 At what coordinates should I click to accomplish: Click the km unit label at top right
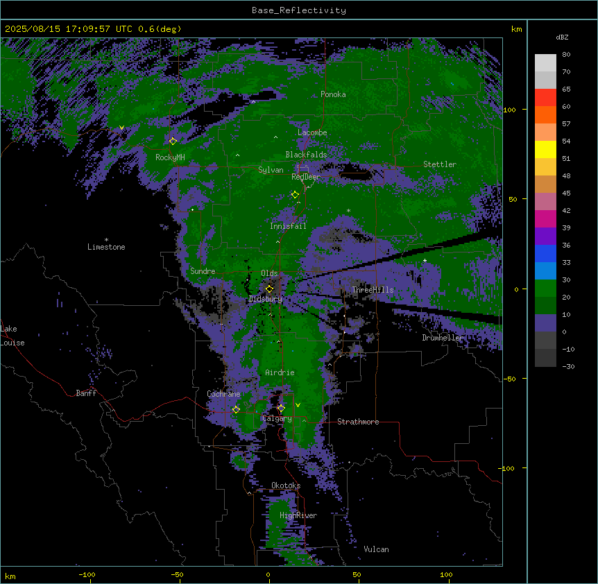516,29
